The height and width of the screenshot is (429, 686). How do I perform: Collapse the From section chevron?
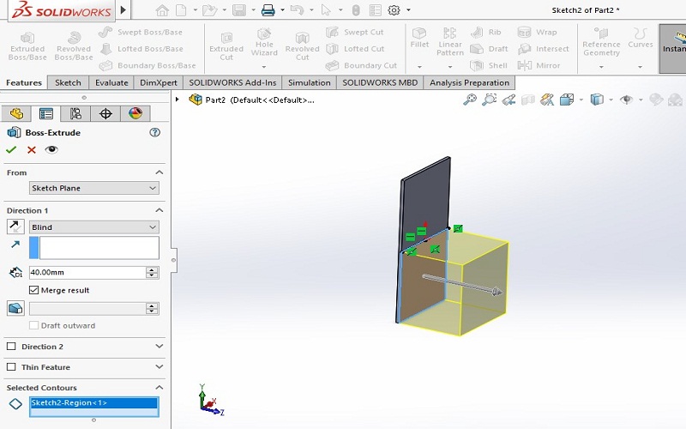pyautogui.click(x=159, y=172)
